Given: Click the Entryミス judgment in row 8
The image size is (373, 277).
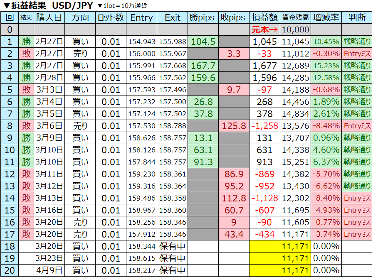Looking at the screenshot, I should click(357, 126).
